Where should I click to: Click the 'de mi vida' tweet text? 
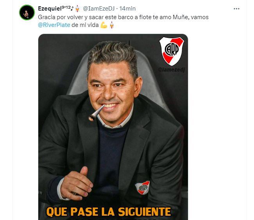(x=85, y=25)
